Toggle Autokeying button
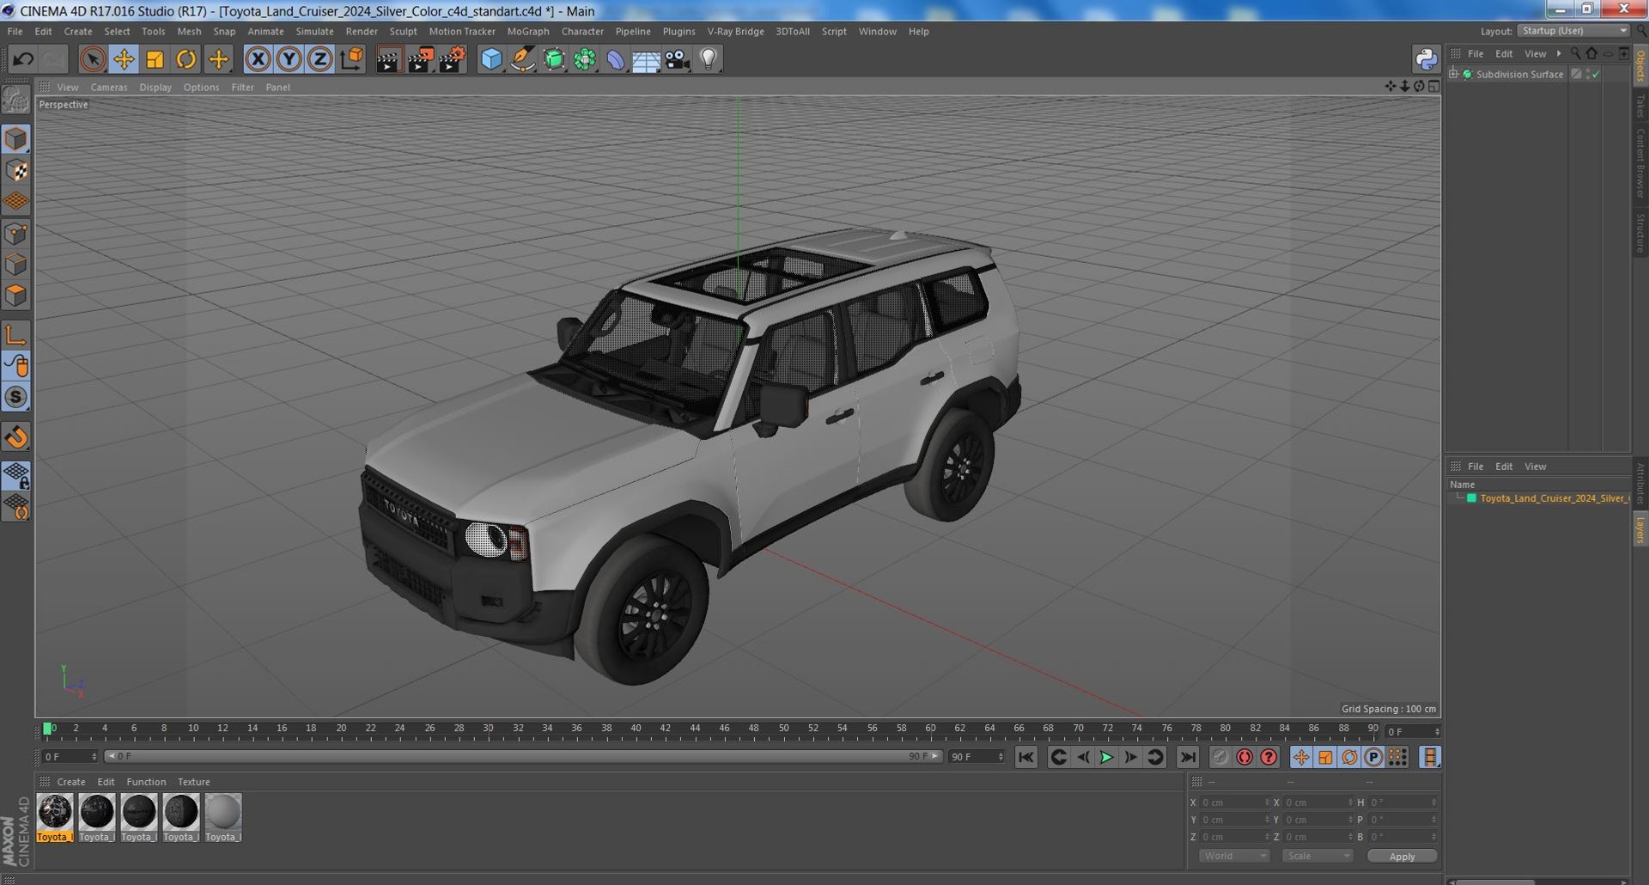 point(1244,757)
